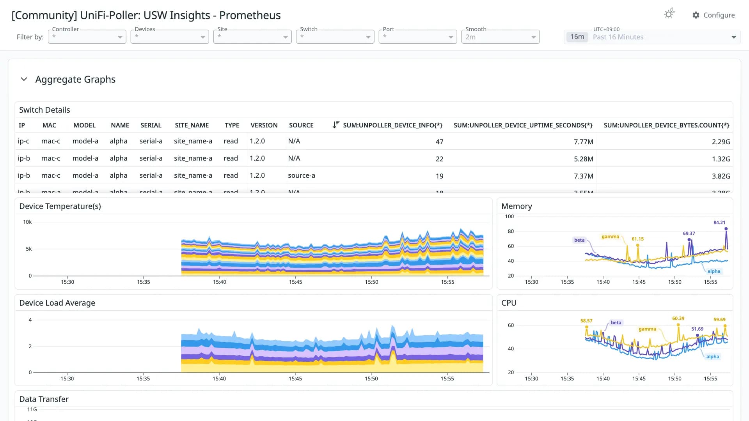Click the Aggregate Graphs section heading
Viewport: 749px width, 421px height.
pyautogui.click(x=75, y=79)
